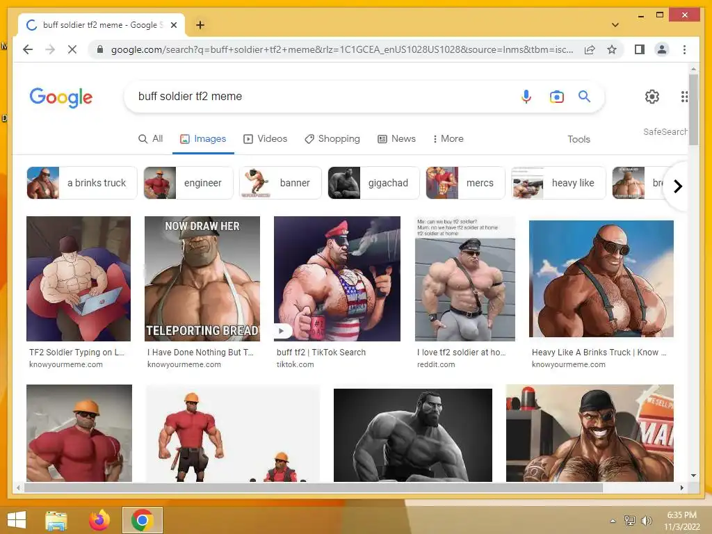Go to Google home via logo
The width and height of the screenshot is (712, 534).
pyautogui.click(x=61, y=97)
